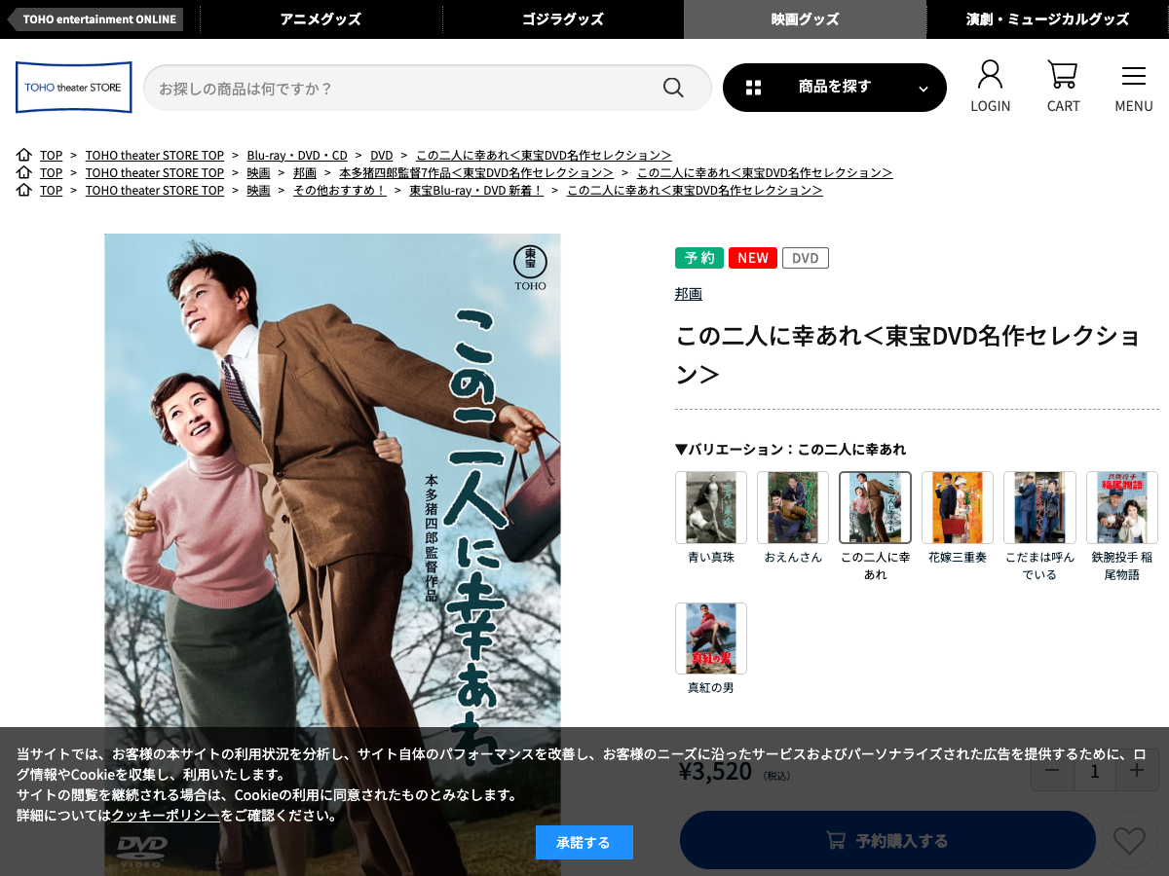The height and width of the screenshot is (876, 1169).
Task: Select 真紅の男 variation thumbnail
Action: tap(711, 639)
